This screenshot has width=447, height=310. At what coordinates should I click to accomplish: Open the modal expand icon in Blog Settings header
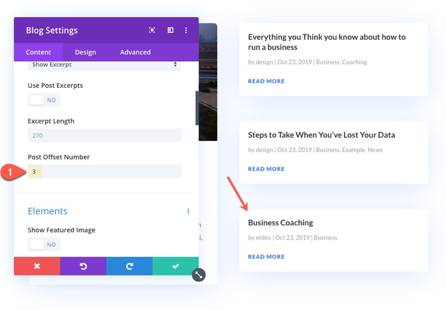click(152, 30)
